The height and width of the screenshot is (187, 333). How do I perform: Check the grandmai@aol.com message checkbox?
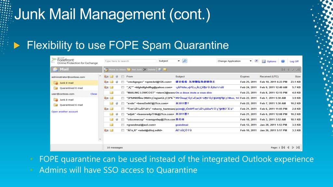coord(123,125)
